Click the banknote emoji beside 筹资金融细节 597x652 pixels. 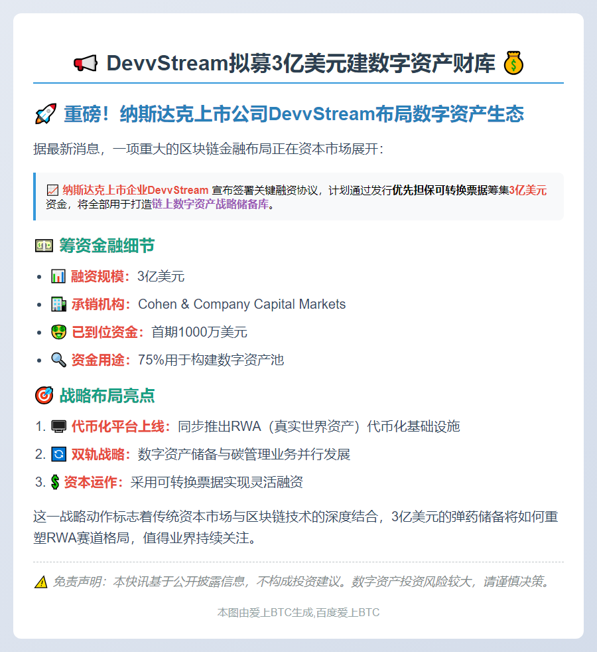pos(44,246)
